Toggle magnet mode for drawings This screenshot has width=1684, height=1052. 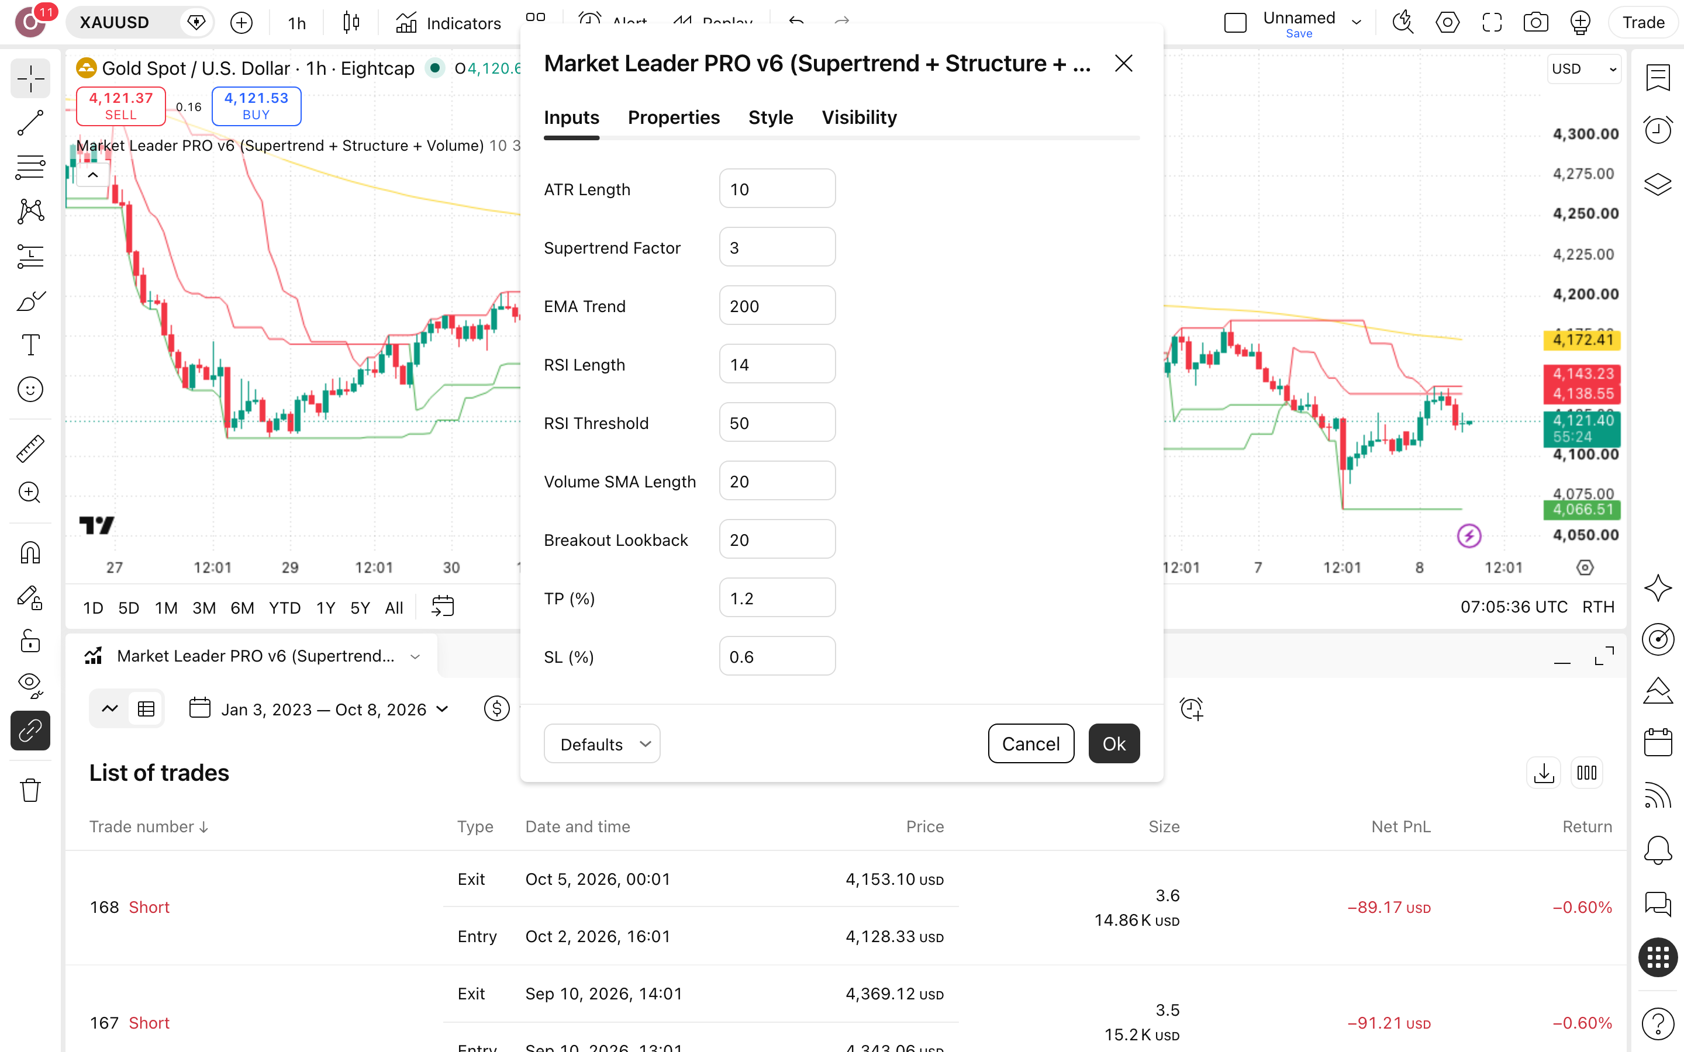[30, 552]
